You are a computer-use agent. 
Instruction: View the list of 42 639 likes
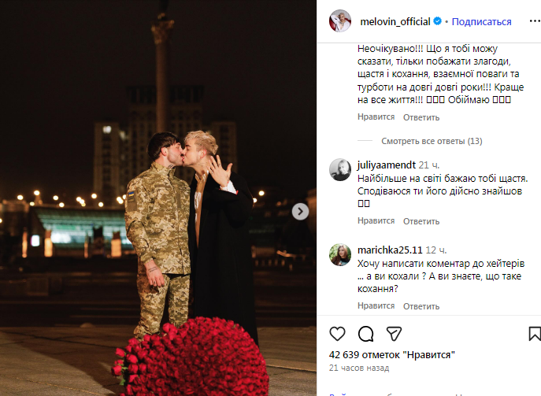point(392,354)
